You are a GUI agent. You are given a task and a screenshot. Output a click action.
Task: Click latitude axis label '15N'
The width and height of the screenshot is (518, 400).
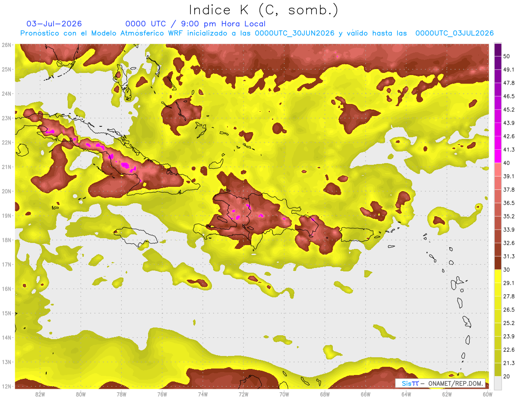click(6, 313)
